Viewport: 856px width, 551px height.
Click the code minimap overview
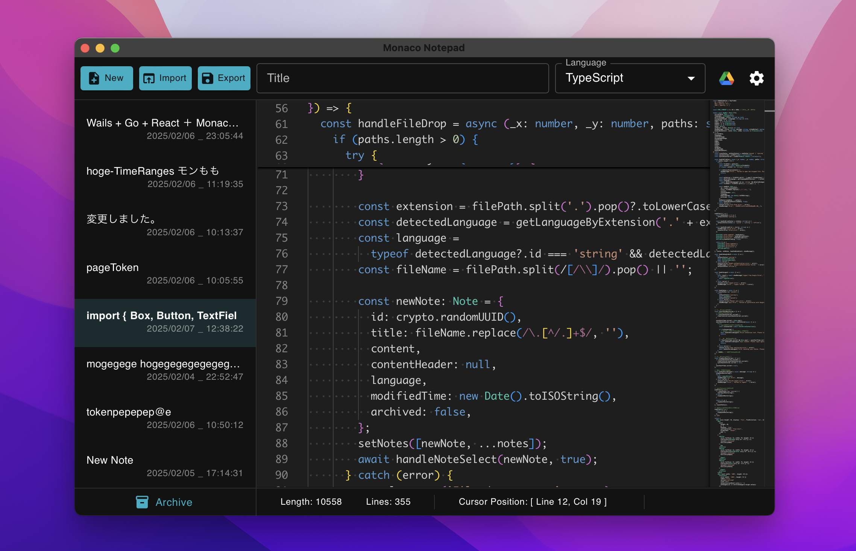737,294
